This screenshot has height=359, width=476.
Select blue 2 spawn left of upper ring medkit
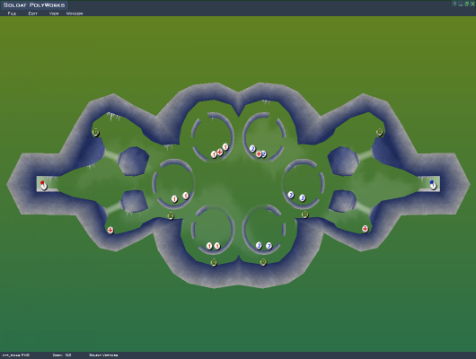tap(252, 149)
